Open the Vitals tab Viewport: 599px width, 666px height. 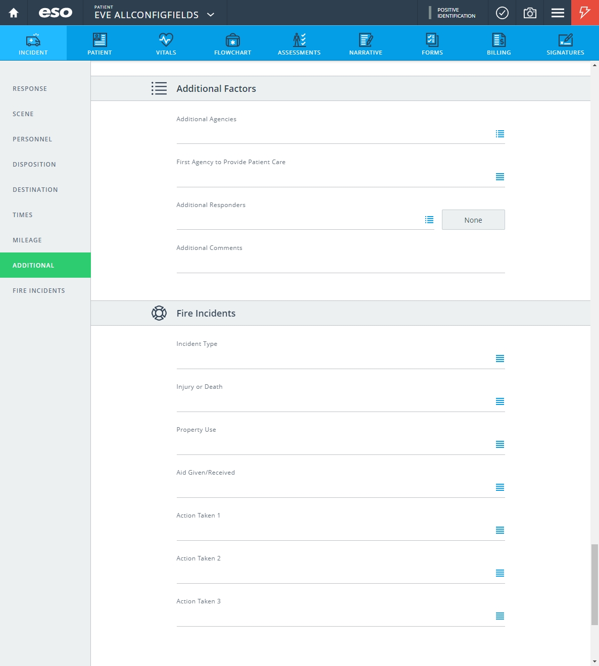coord(166,43)
